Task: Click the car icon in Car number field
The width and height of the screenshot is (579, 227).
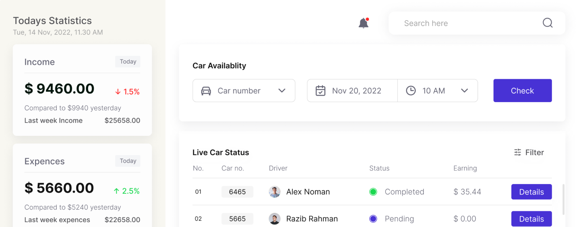Action: click(206, 91)
